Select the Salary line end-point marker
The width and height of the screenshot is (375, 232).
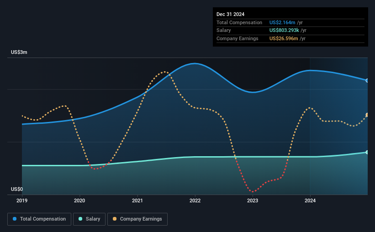point(367,152)
